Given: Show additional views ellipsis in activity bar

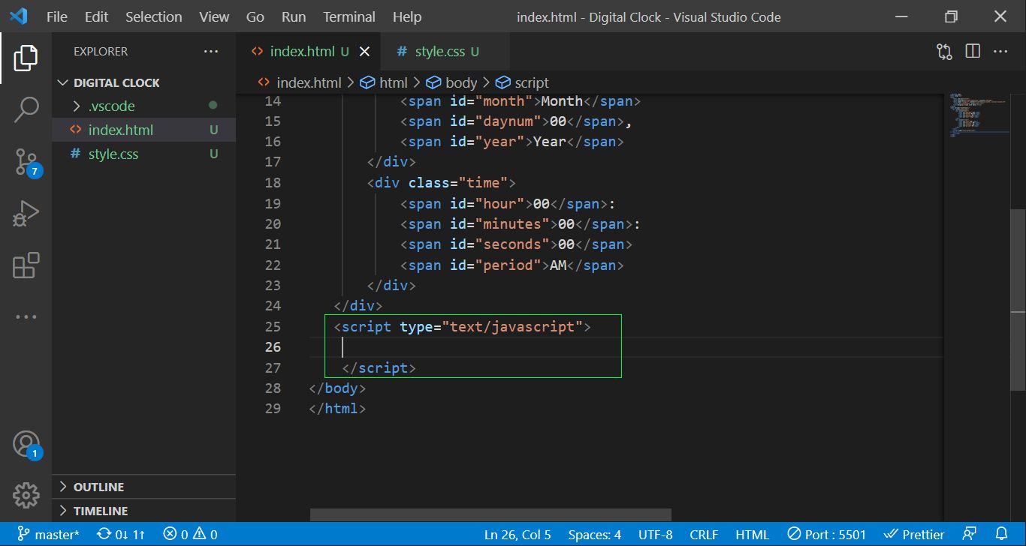Looking at the screenshot, I should tap(26, 317).
